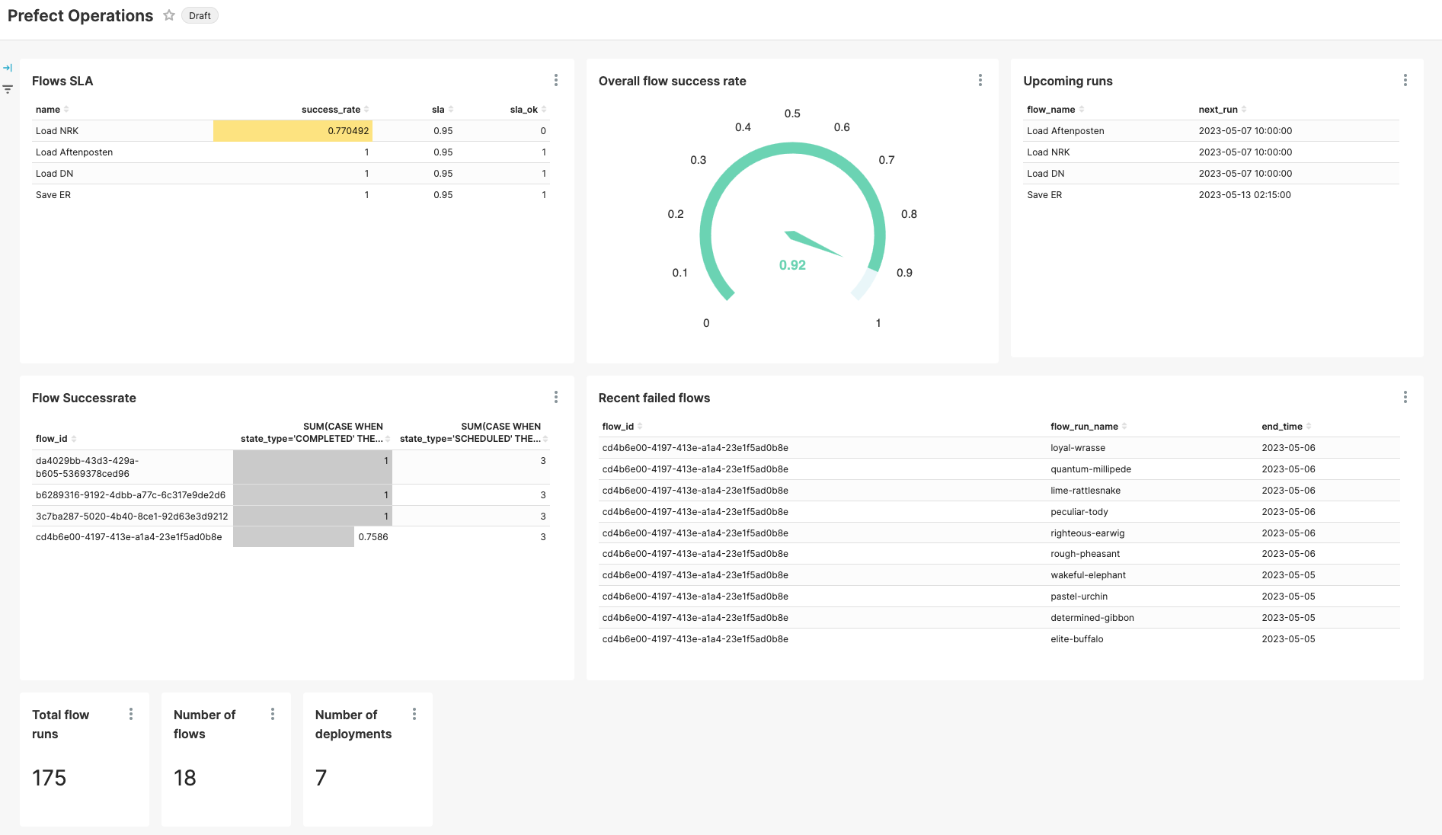Viewport: 1442px width, 835px height.
Task: Star the Prefect Operations dashboard as favorite
Action: [169, 15]
